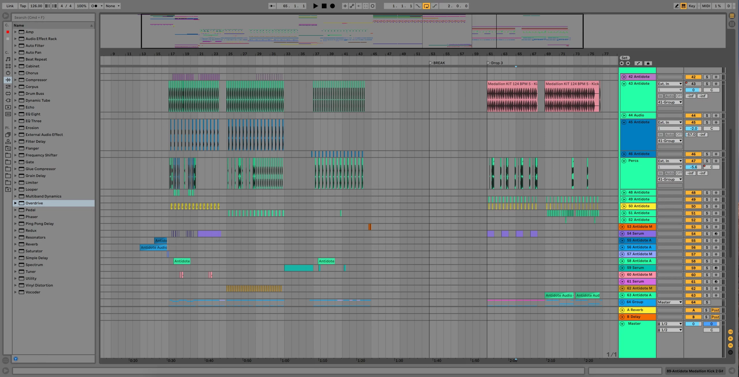This screenshot has height=377, width=739.
Task: Click the Tap tempo button
Action: pyautogui.click(x=23, y=6)
